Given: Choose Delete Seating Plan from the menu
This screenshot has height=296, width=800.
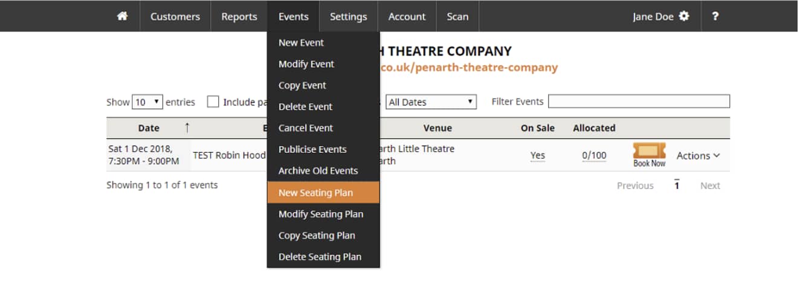Looking at the screenshot, I should [320, 257].
